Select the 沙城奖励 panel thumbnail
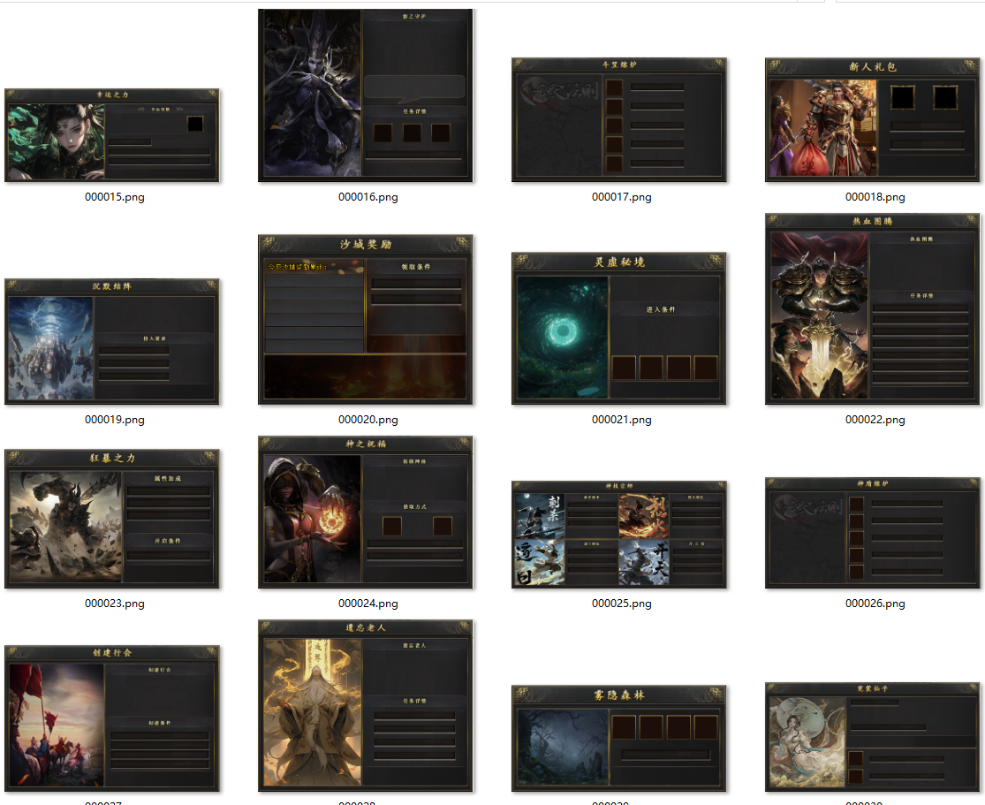This screenshot has height=805, width=985. (366, 320)
